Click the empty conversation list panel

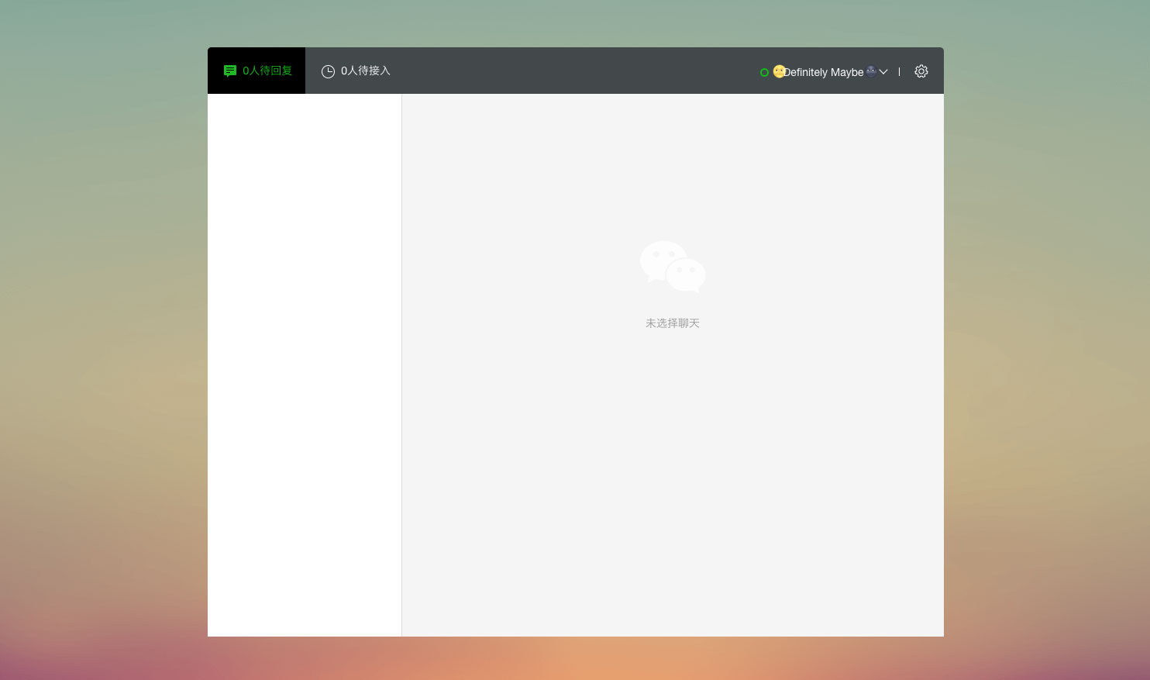point(305,364)
